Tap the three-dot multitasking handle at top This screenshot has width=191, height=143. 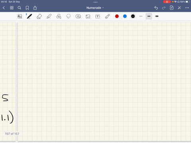pos(95,2)
